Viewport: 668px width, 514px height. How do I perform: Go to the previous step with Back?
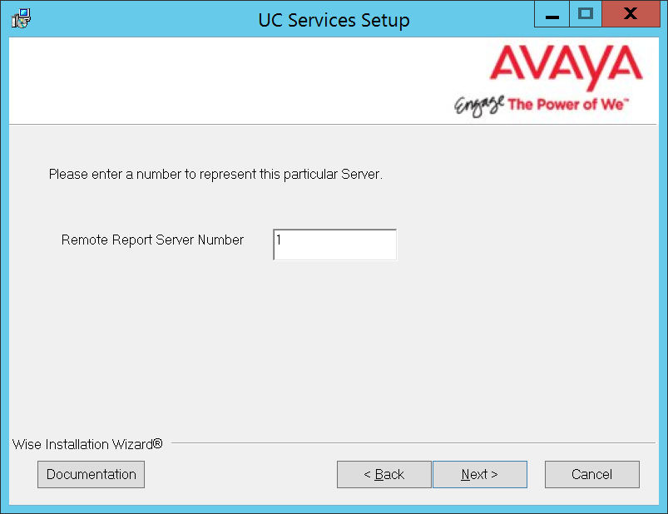pyautogui.click(x=383, y=474)
